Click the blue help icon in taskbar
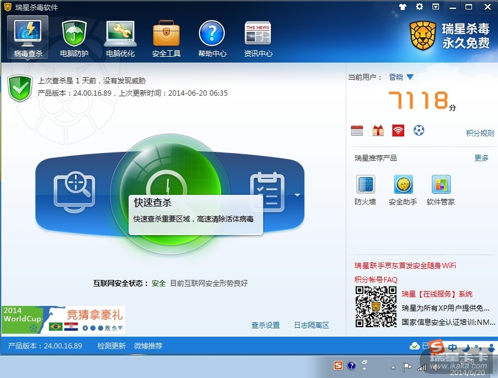Image resolution: width=498 pixels, height=378 pixels. (351, 366)
